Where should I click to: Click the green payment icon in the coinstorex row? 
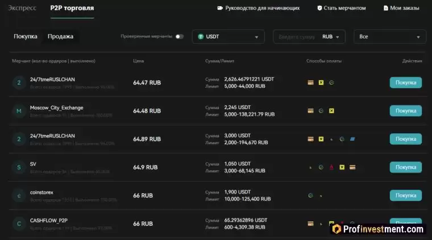[x=310, y=195]
